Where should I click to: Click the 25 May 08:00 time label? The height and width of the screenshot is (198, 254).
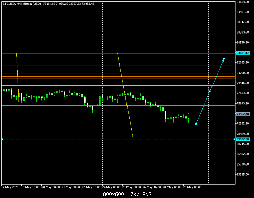tap(132, 187)
